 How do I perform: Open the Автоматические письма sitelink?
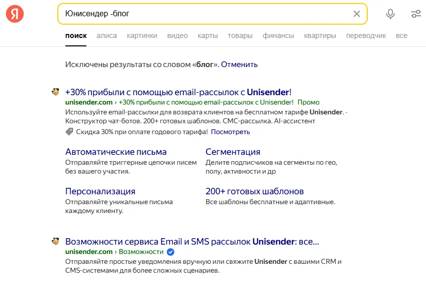(116, 152)
